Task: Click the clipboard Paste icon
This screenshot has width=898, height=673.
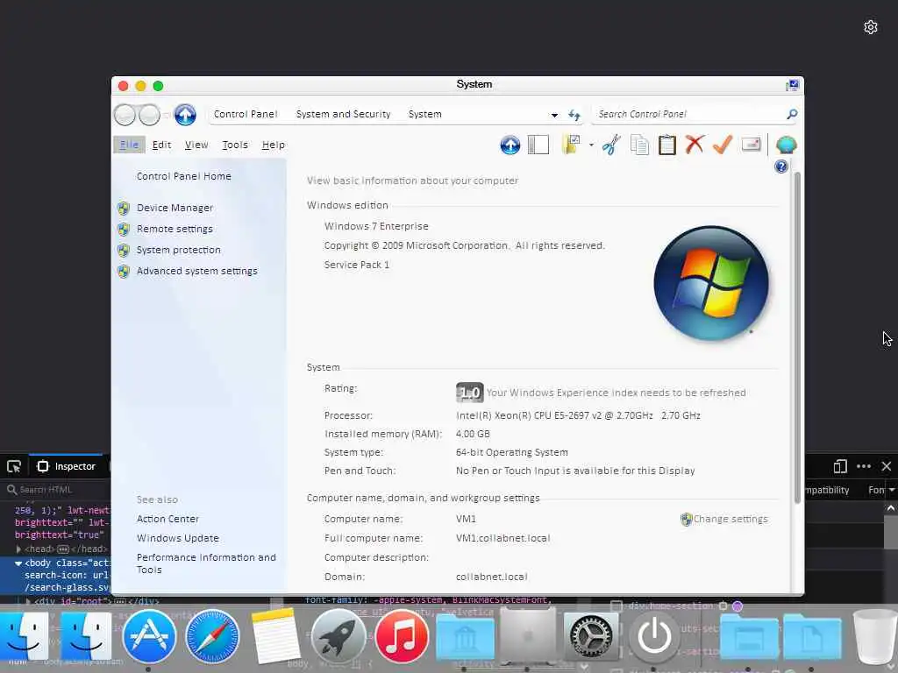Action: (666, 145)
